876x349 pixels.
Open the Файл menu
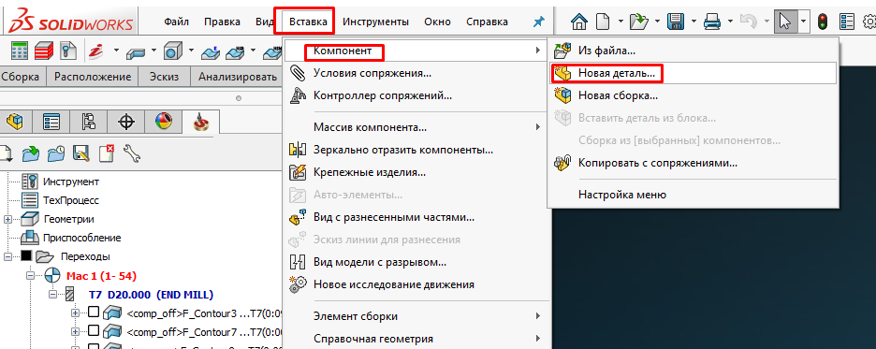click(x=177, y=22)
